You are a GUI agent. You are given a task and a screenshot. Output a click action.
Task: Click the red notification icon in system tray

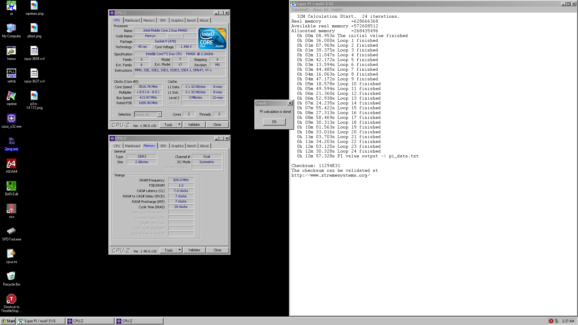[x=551, y=321]
